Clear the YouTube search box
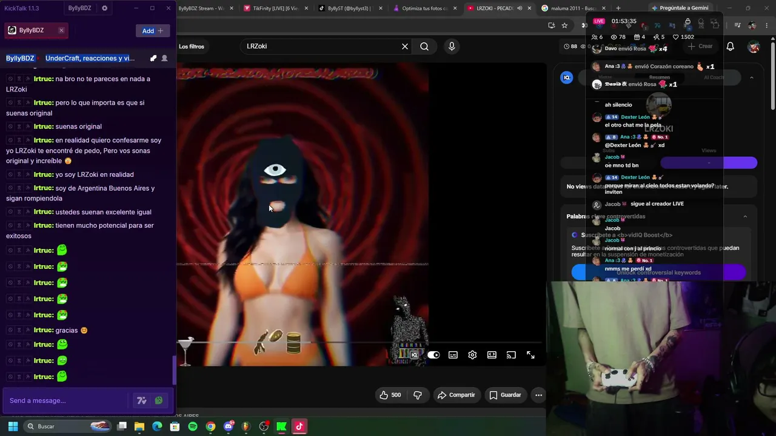Screen dimensions: 776x436 pyautogui.click(x=405, y=47)
